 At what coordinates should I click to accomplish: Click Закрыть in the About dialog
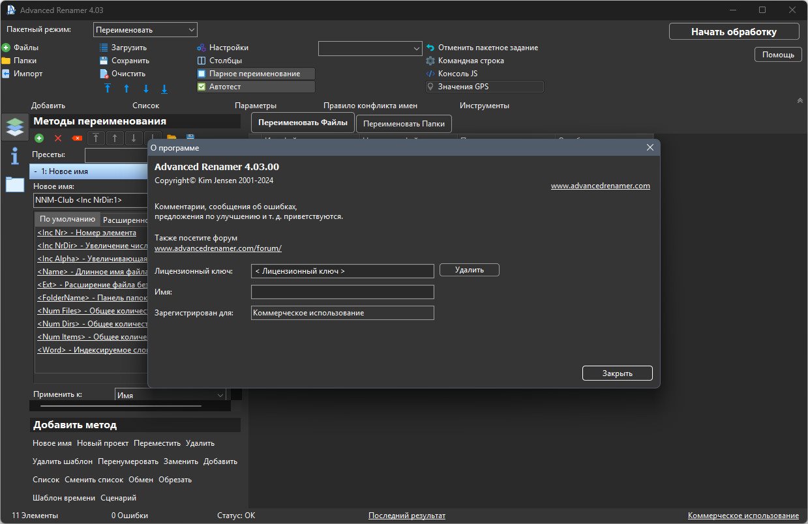click(x=617, y=373)
